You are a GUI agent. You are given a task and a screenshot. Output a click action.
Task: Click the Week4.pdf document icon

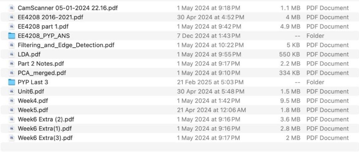pos(11,101)
